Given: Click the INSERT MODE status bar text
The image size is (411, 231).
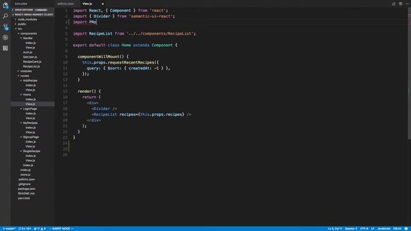Looking at the screenshot, I should tap(61, 228).
